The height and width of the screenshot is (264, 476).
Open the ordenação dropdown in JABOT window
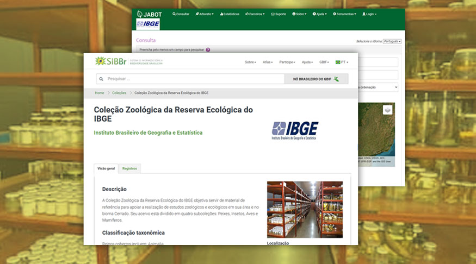coord(378,87)
